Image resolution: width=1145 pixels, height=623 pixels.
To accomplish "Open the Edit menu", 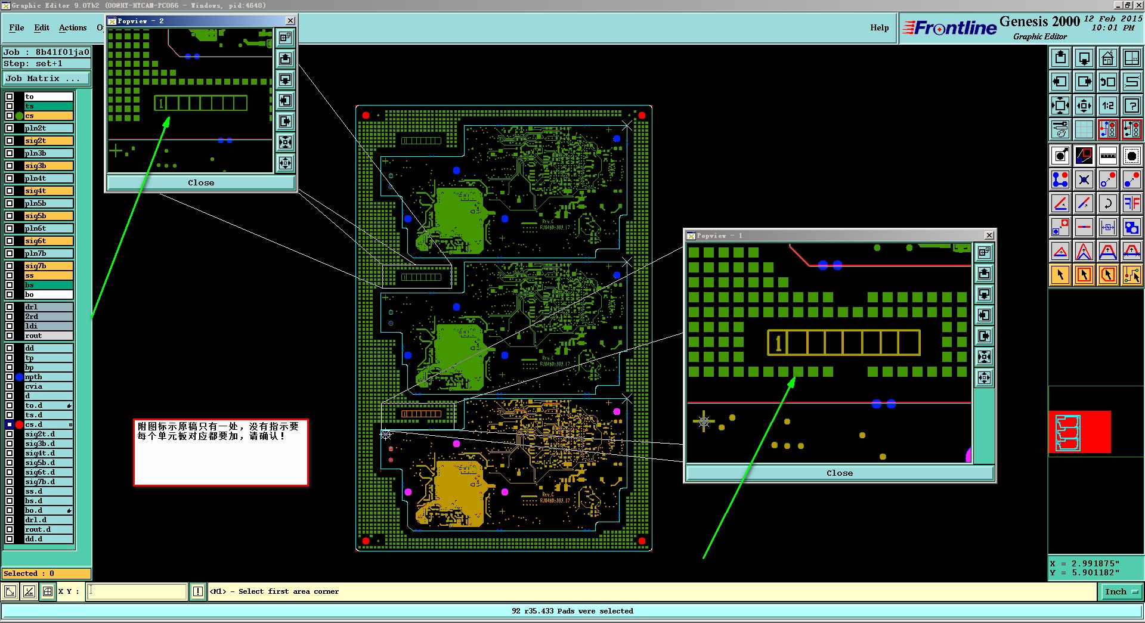I will pyautogui.click(x=42, y=27).
